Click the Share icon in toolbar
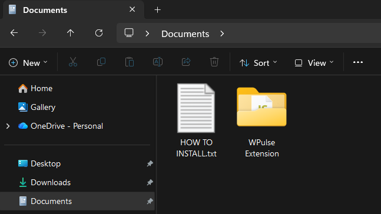Viewport: 381px width, 214px height. 186,62
